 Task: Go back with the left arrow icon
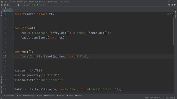point(11,5)
